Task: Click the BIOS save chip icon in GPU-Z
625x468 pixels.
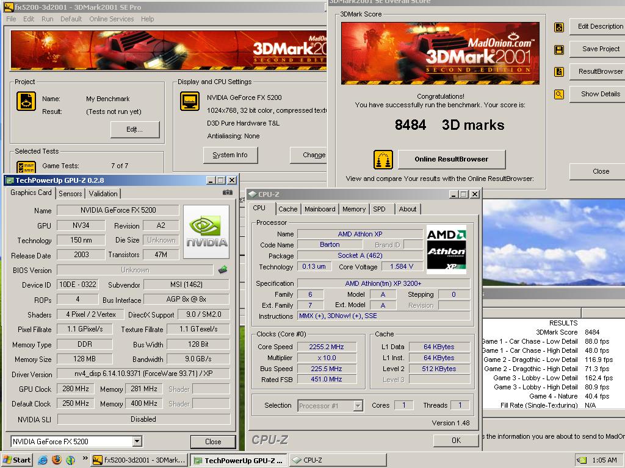Action: (223, 270)
